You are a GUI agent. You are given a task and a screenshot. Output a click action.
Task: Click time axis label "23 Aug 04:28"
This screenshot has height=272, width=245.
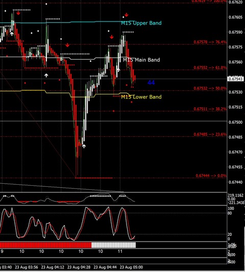[79, 267]
